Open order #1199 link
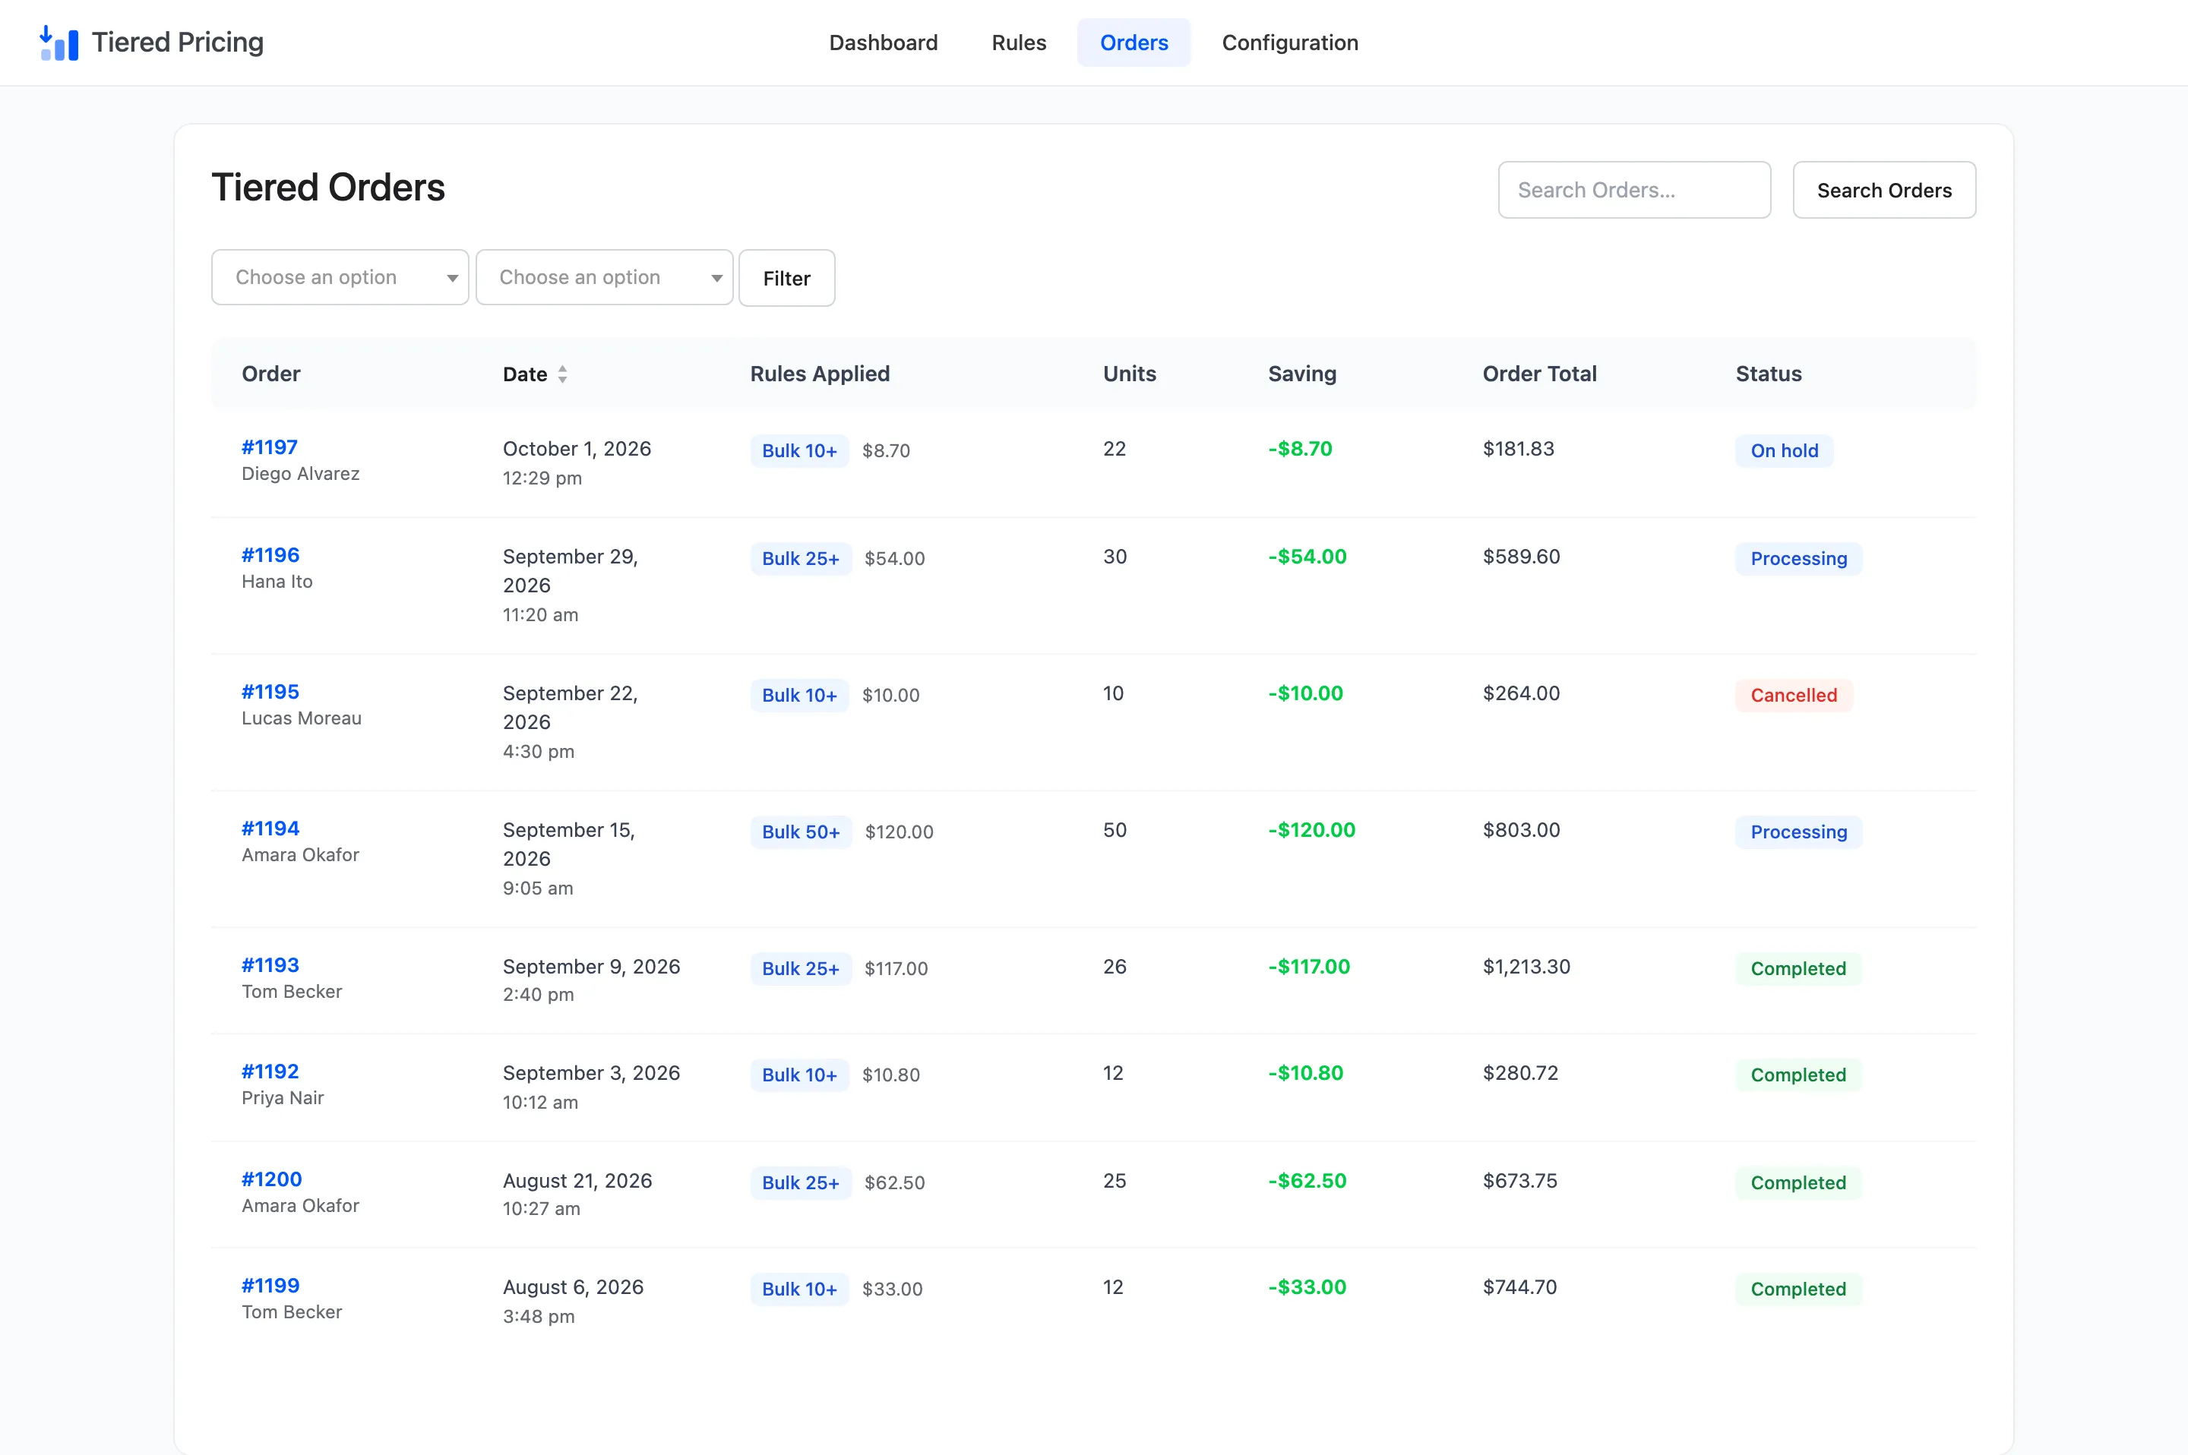 (270, 1285)
